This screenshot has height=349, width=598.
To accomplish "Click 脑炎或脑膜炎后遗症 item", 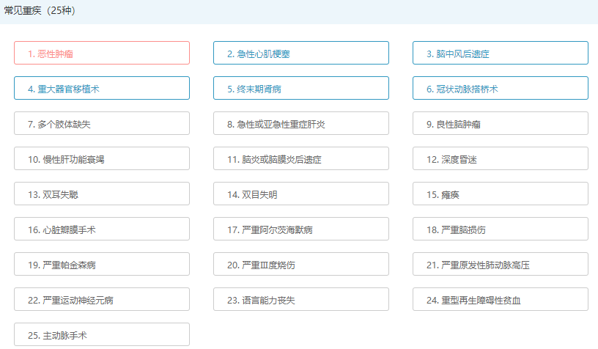I will 300,159.
